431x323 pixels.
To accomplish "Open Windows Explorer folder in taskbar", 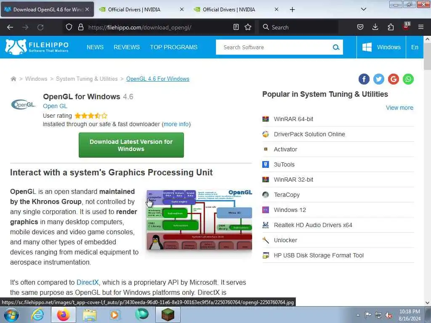I will 90,315.
